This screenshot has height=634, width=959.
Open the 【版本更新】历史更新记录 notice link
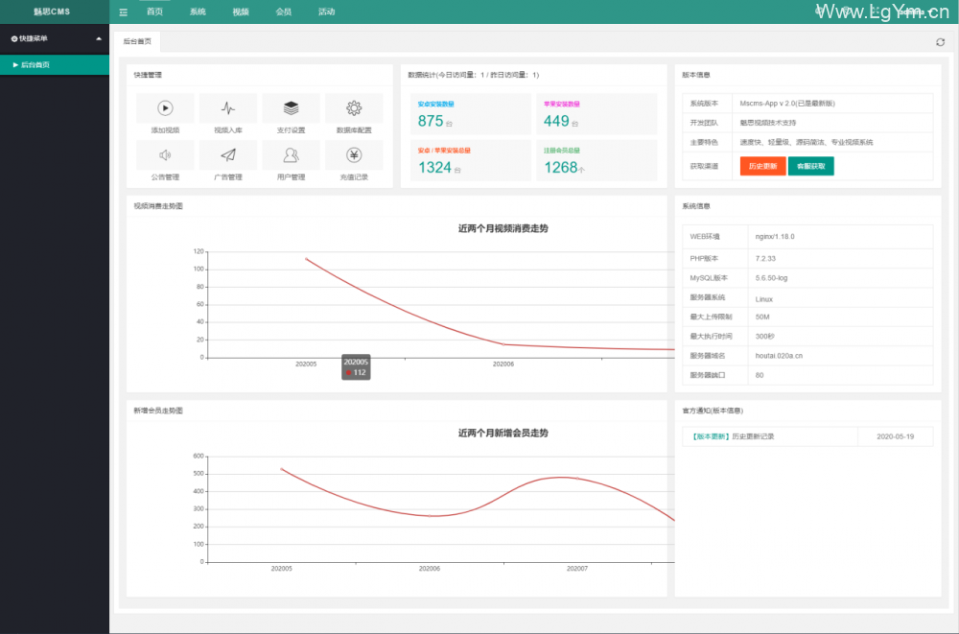(733, 436)
